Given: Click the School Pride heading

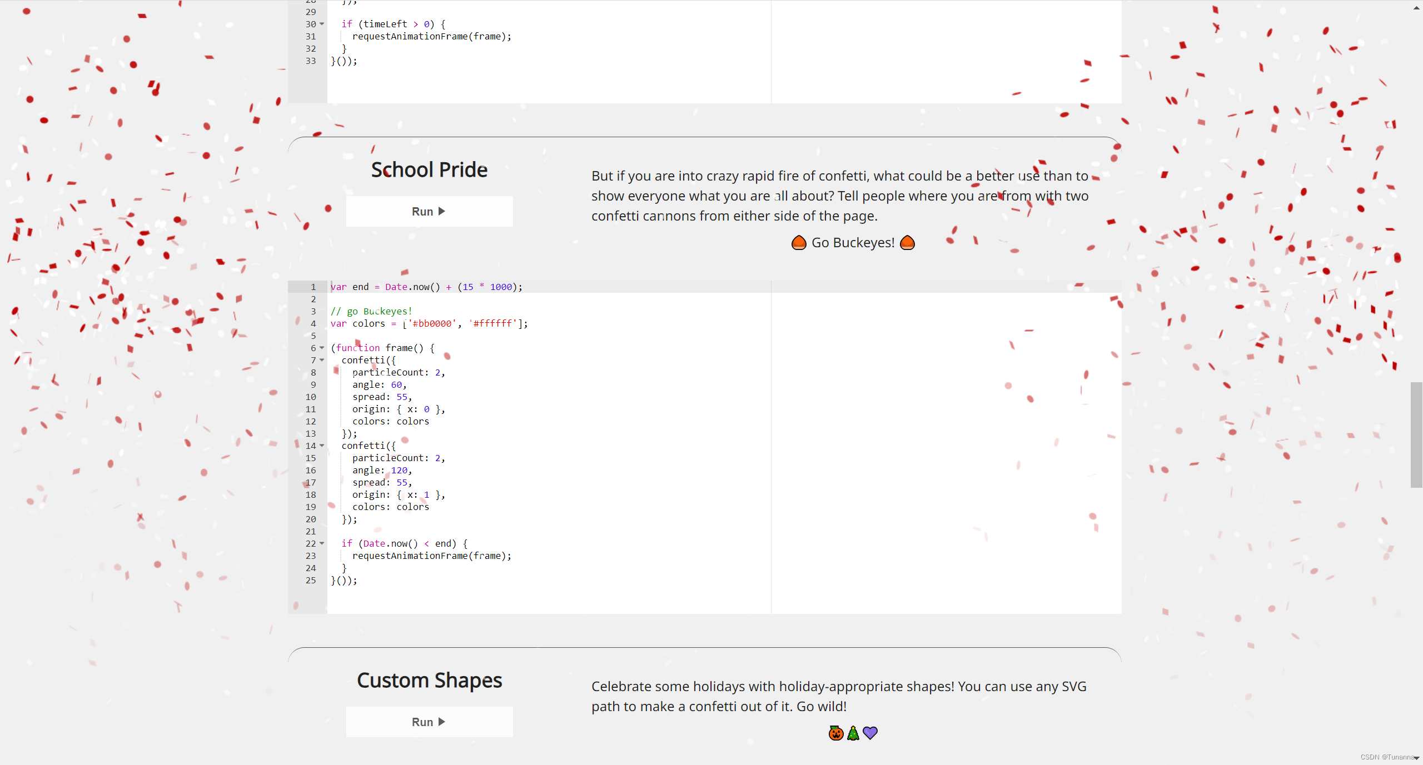Looking at the screenshot, I should tap(429, 169).
